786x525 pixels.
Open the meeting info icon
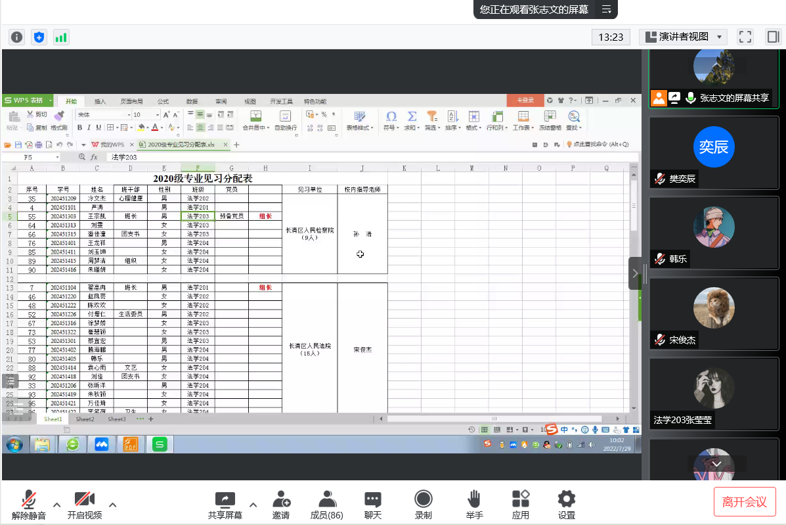click(16, 37)
